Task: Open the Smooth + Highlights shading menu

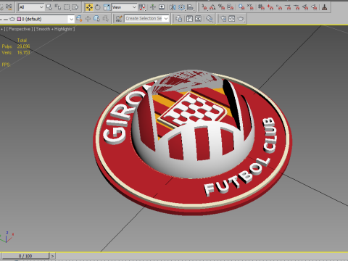Action: pos(54,29)
